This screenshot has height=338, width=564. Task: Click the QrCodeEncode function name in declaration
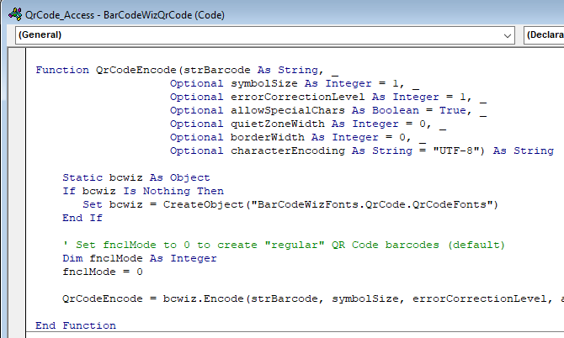pos(136,71)
